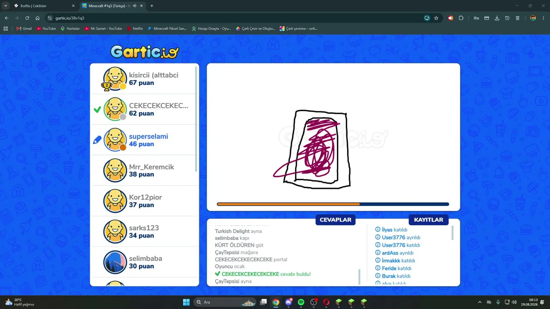The width and height of the screenshot is (550, 309).
Task: Click the install app icon in address bar
Action: [427, 18]
